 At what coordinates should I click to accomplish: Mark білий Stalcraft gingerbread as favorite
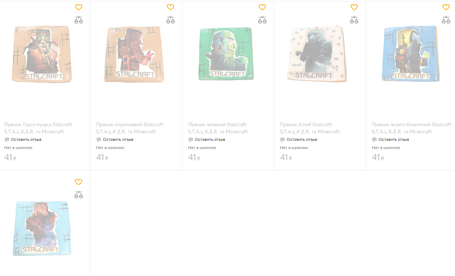(354, 7)
